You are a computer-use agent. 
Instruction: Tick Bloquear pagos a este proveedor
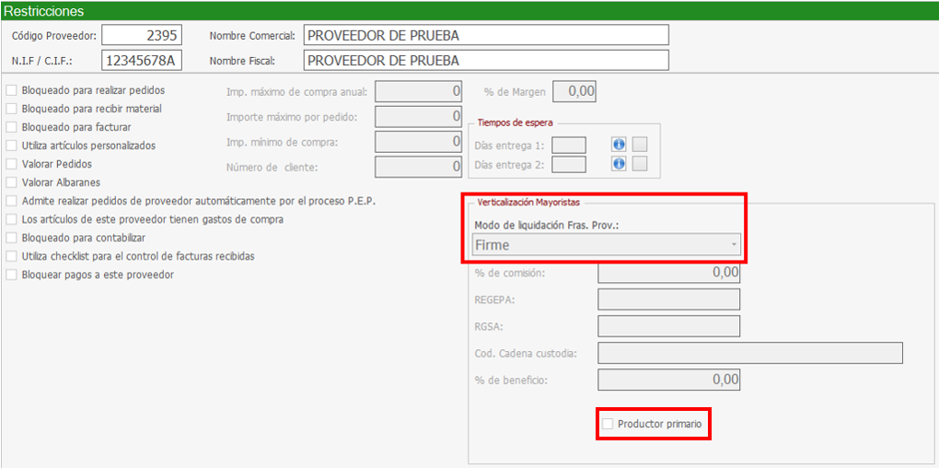click(12, 275)
